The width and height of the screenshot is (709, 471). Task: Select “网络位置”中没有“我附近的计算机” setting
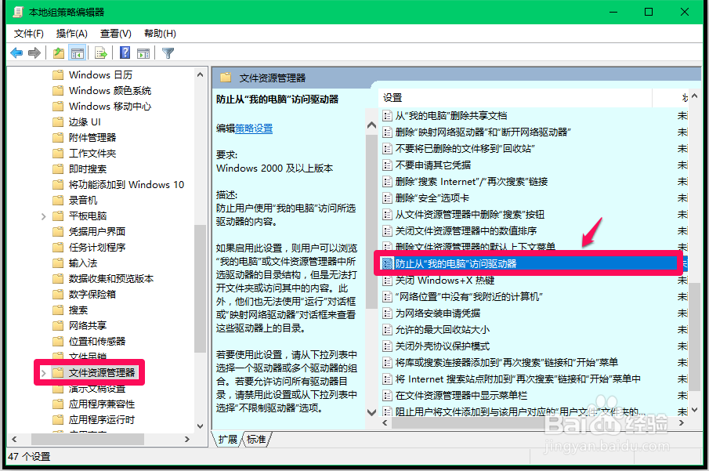pos(469,297)
